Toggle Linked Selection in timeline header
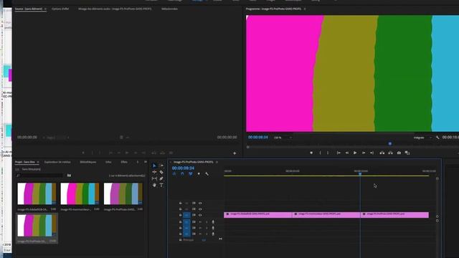 point(191,173)
